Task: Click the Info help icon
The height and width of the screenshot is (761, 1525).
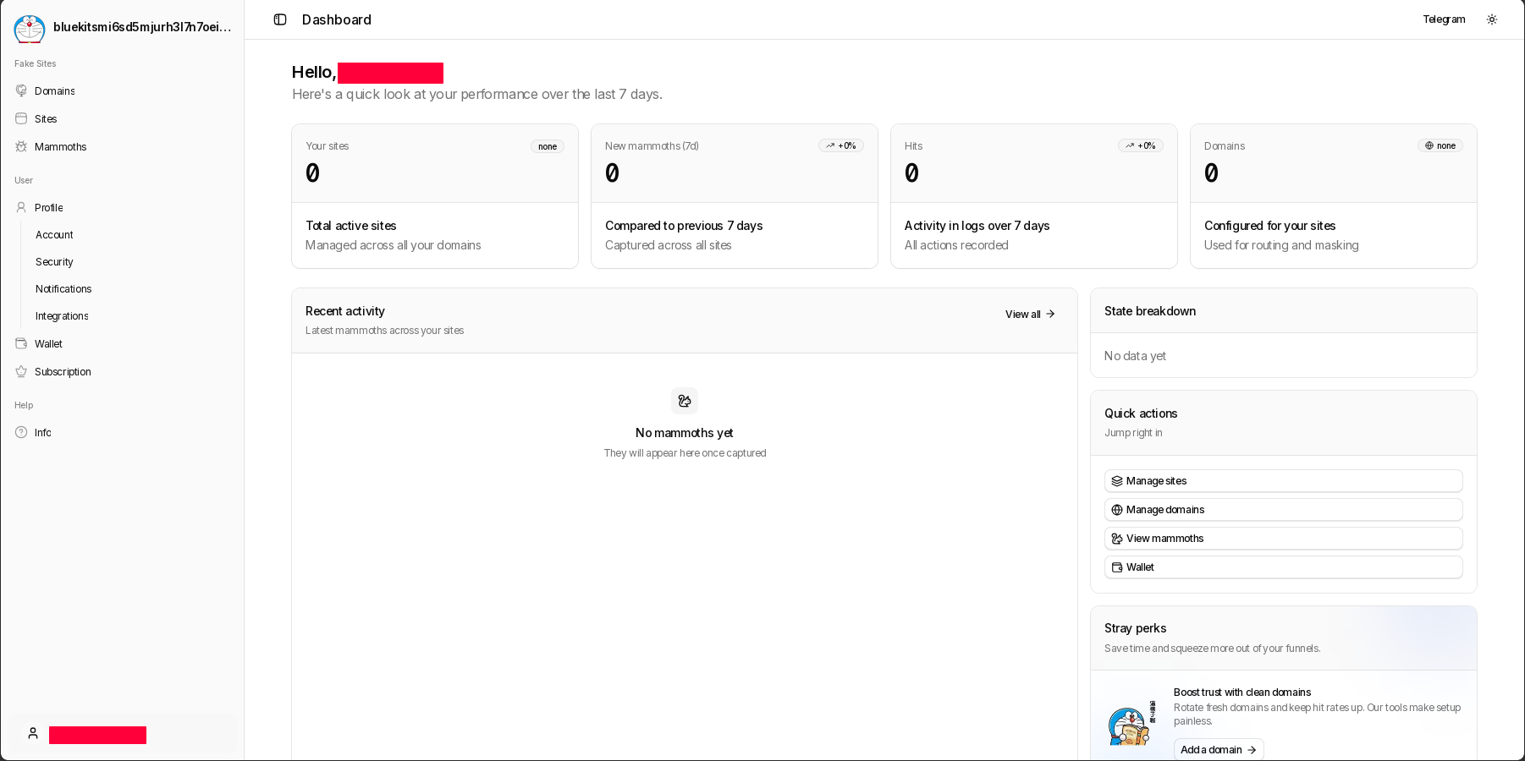Action: pyautogui.click(x=21, y=432)
